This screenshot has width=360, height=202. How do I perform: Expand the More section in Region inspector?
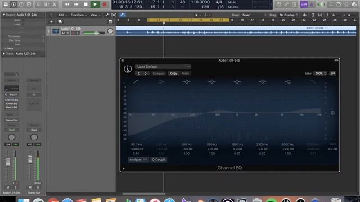(9, 48)
